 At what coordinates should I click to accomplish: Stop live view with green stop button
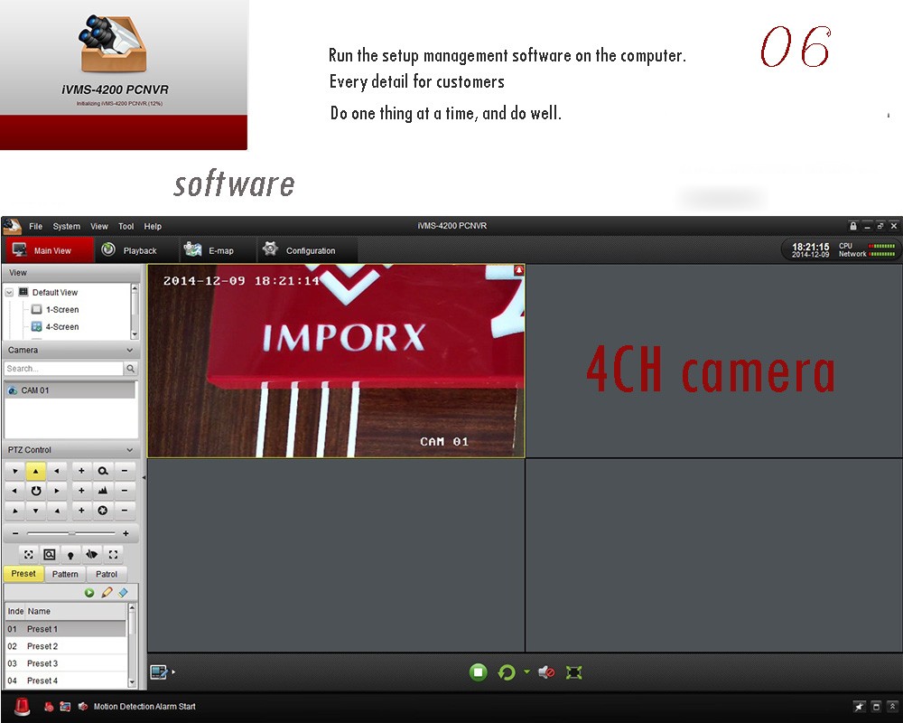[479, 672]
